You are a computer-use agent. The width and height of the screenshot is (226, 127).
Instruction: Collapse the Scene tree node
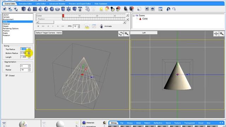click(133, 16)
